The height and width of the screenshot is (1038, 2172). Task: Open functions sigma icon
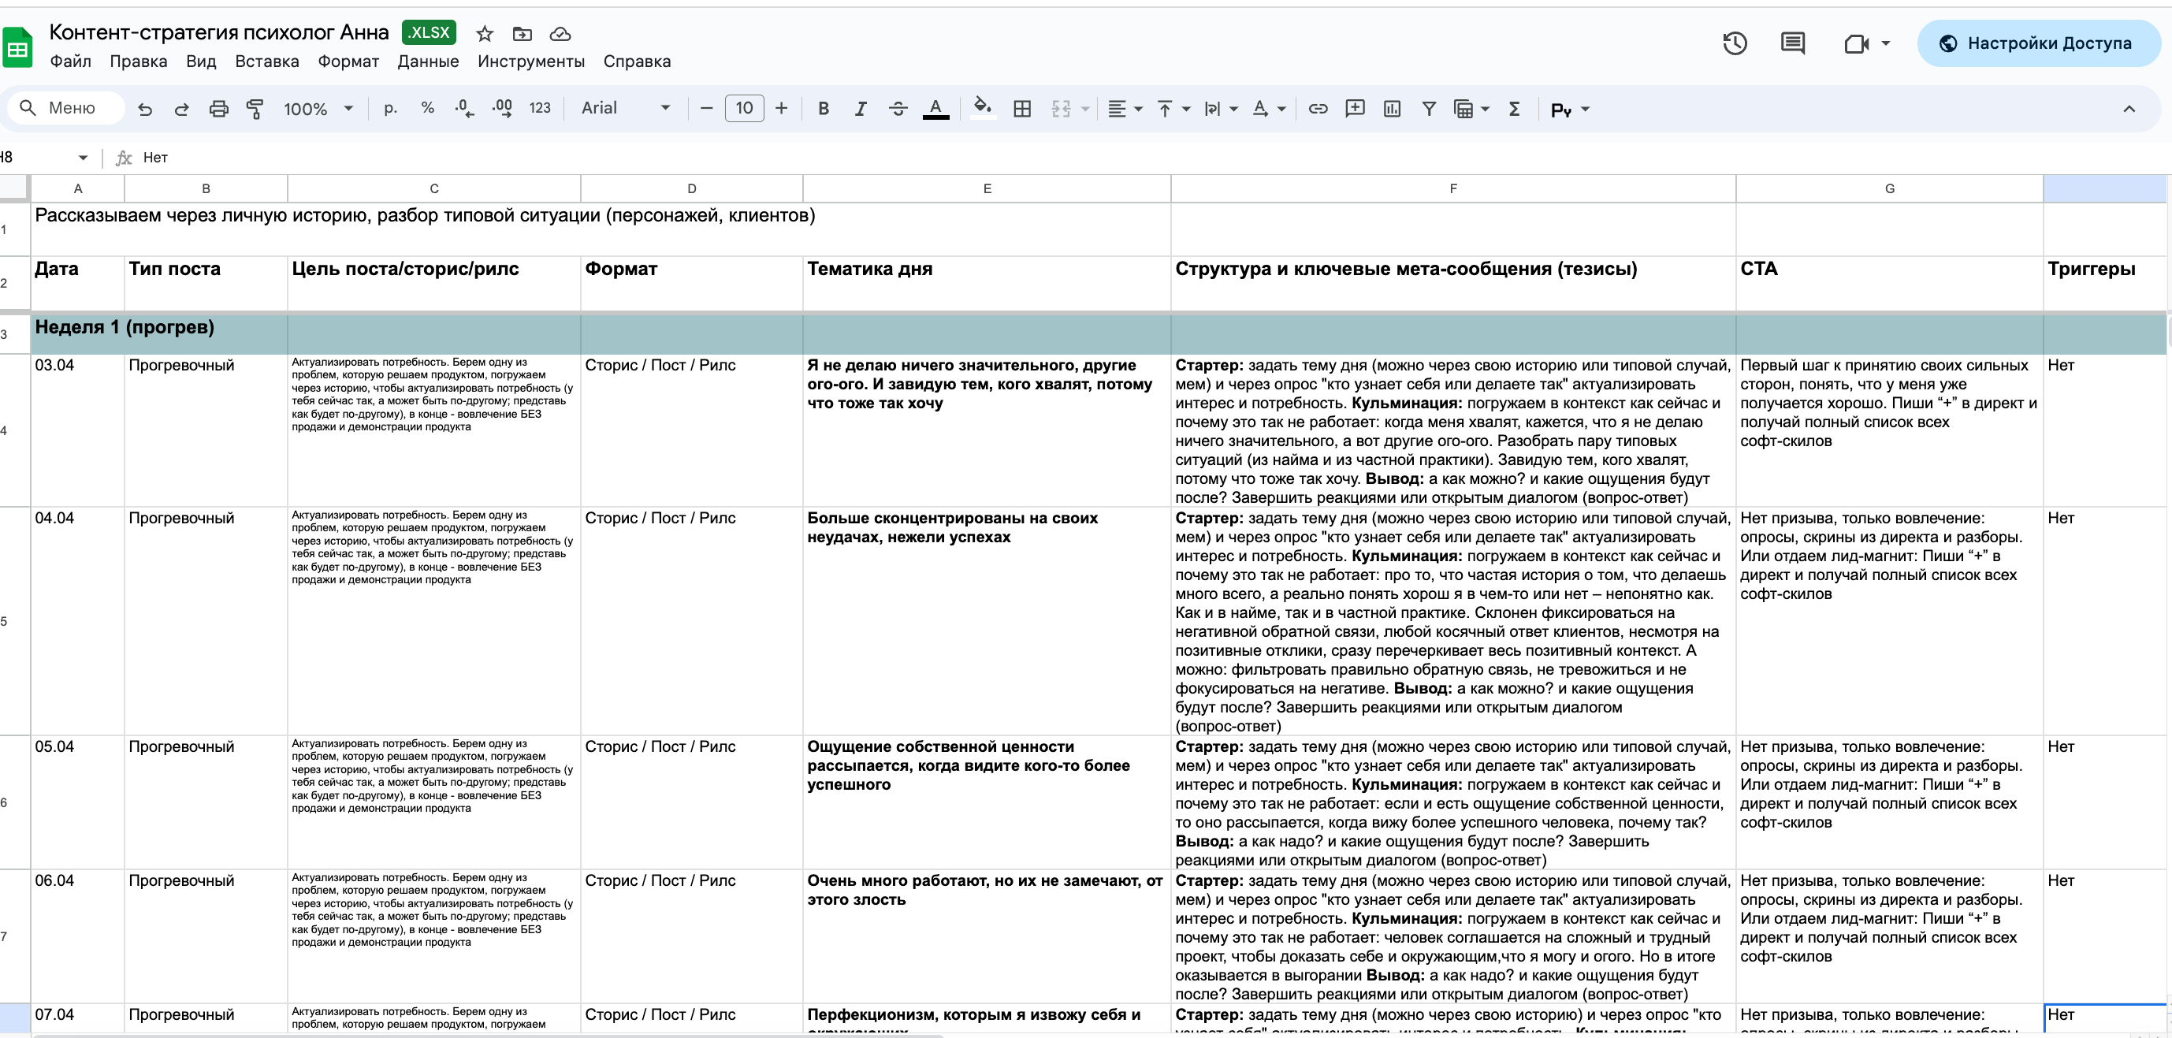pos(1514,109)
